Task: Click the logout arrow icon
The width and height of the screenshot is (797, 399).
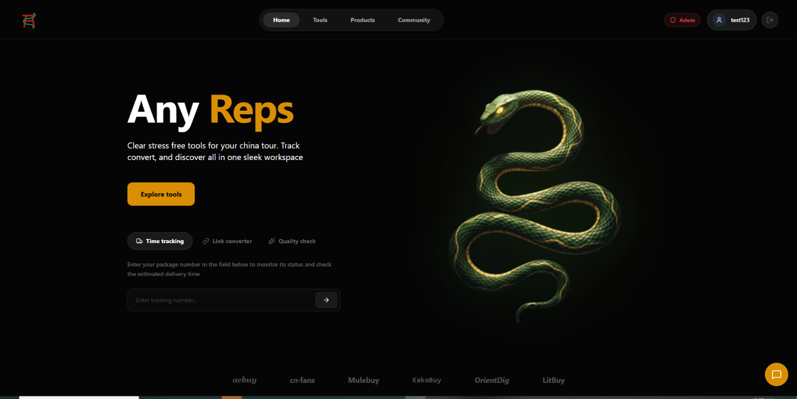Action: [x=770, y=20]
